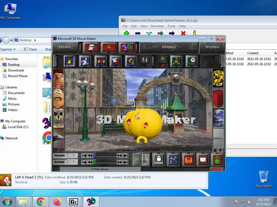Open the Props tool with chair icon
This screenshot has width=277, height=207.
click(109, 47)
